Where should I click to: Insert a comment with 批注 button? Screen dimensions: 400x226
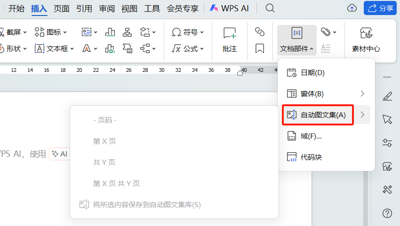(230, 39)
